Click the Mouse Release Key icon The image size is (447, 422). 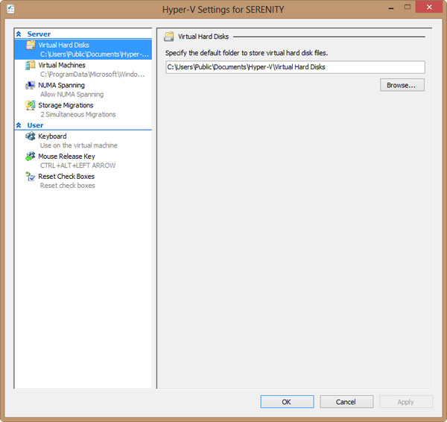[31, 156]
